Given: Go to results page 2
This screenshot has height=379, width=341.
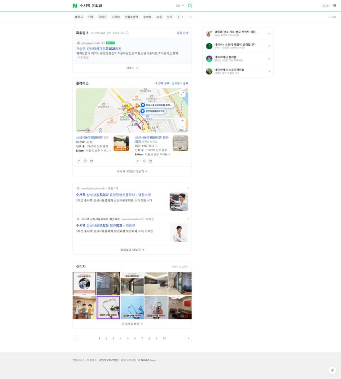Looking at the screenshot, I should [106, 338].
